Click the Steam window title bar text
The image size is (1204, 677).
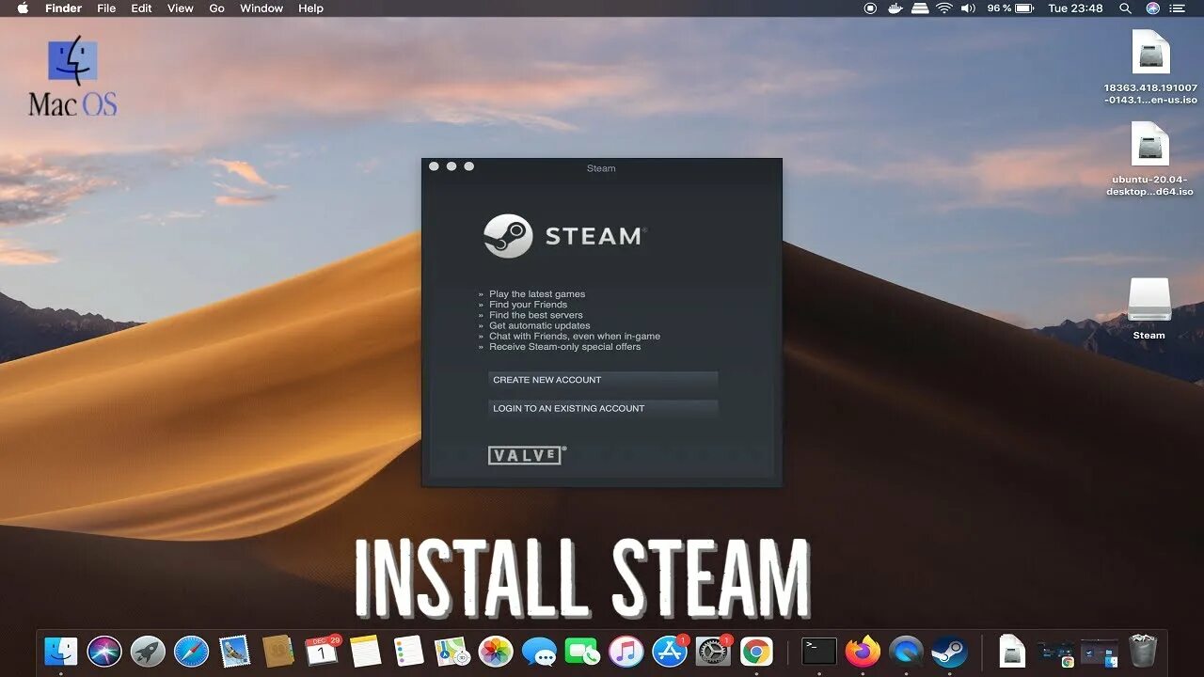click(x=601, y=168)
